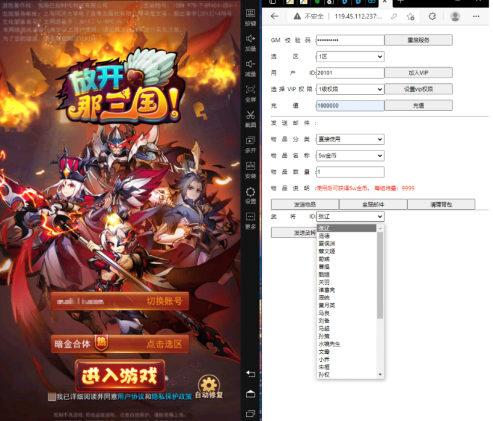The image size is (493, 421).
Task: Tap the Android back arrow in the emulator sidebar
Action: point(250,374)
